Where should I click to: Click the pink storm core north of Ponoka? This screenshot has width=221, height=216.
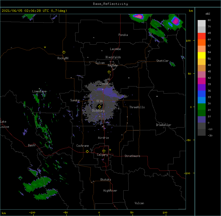139,17
